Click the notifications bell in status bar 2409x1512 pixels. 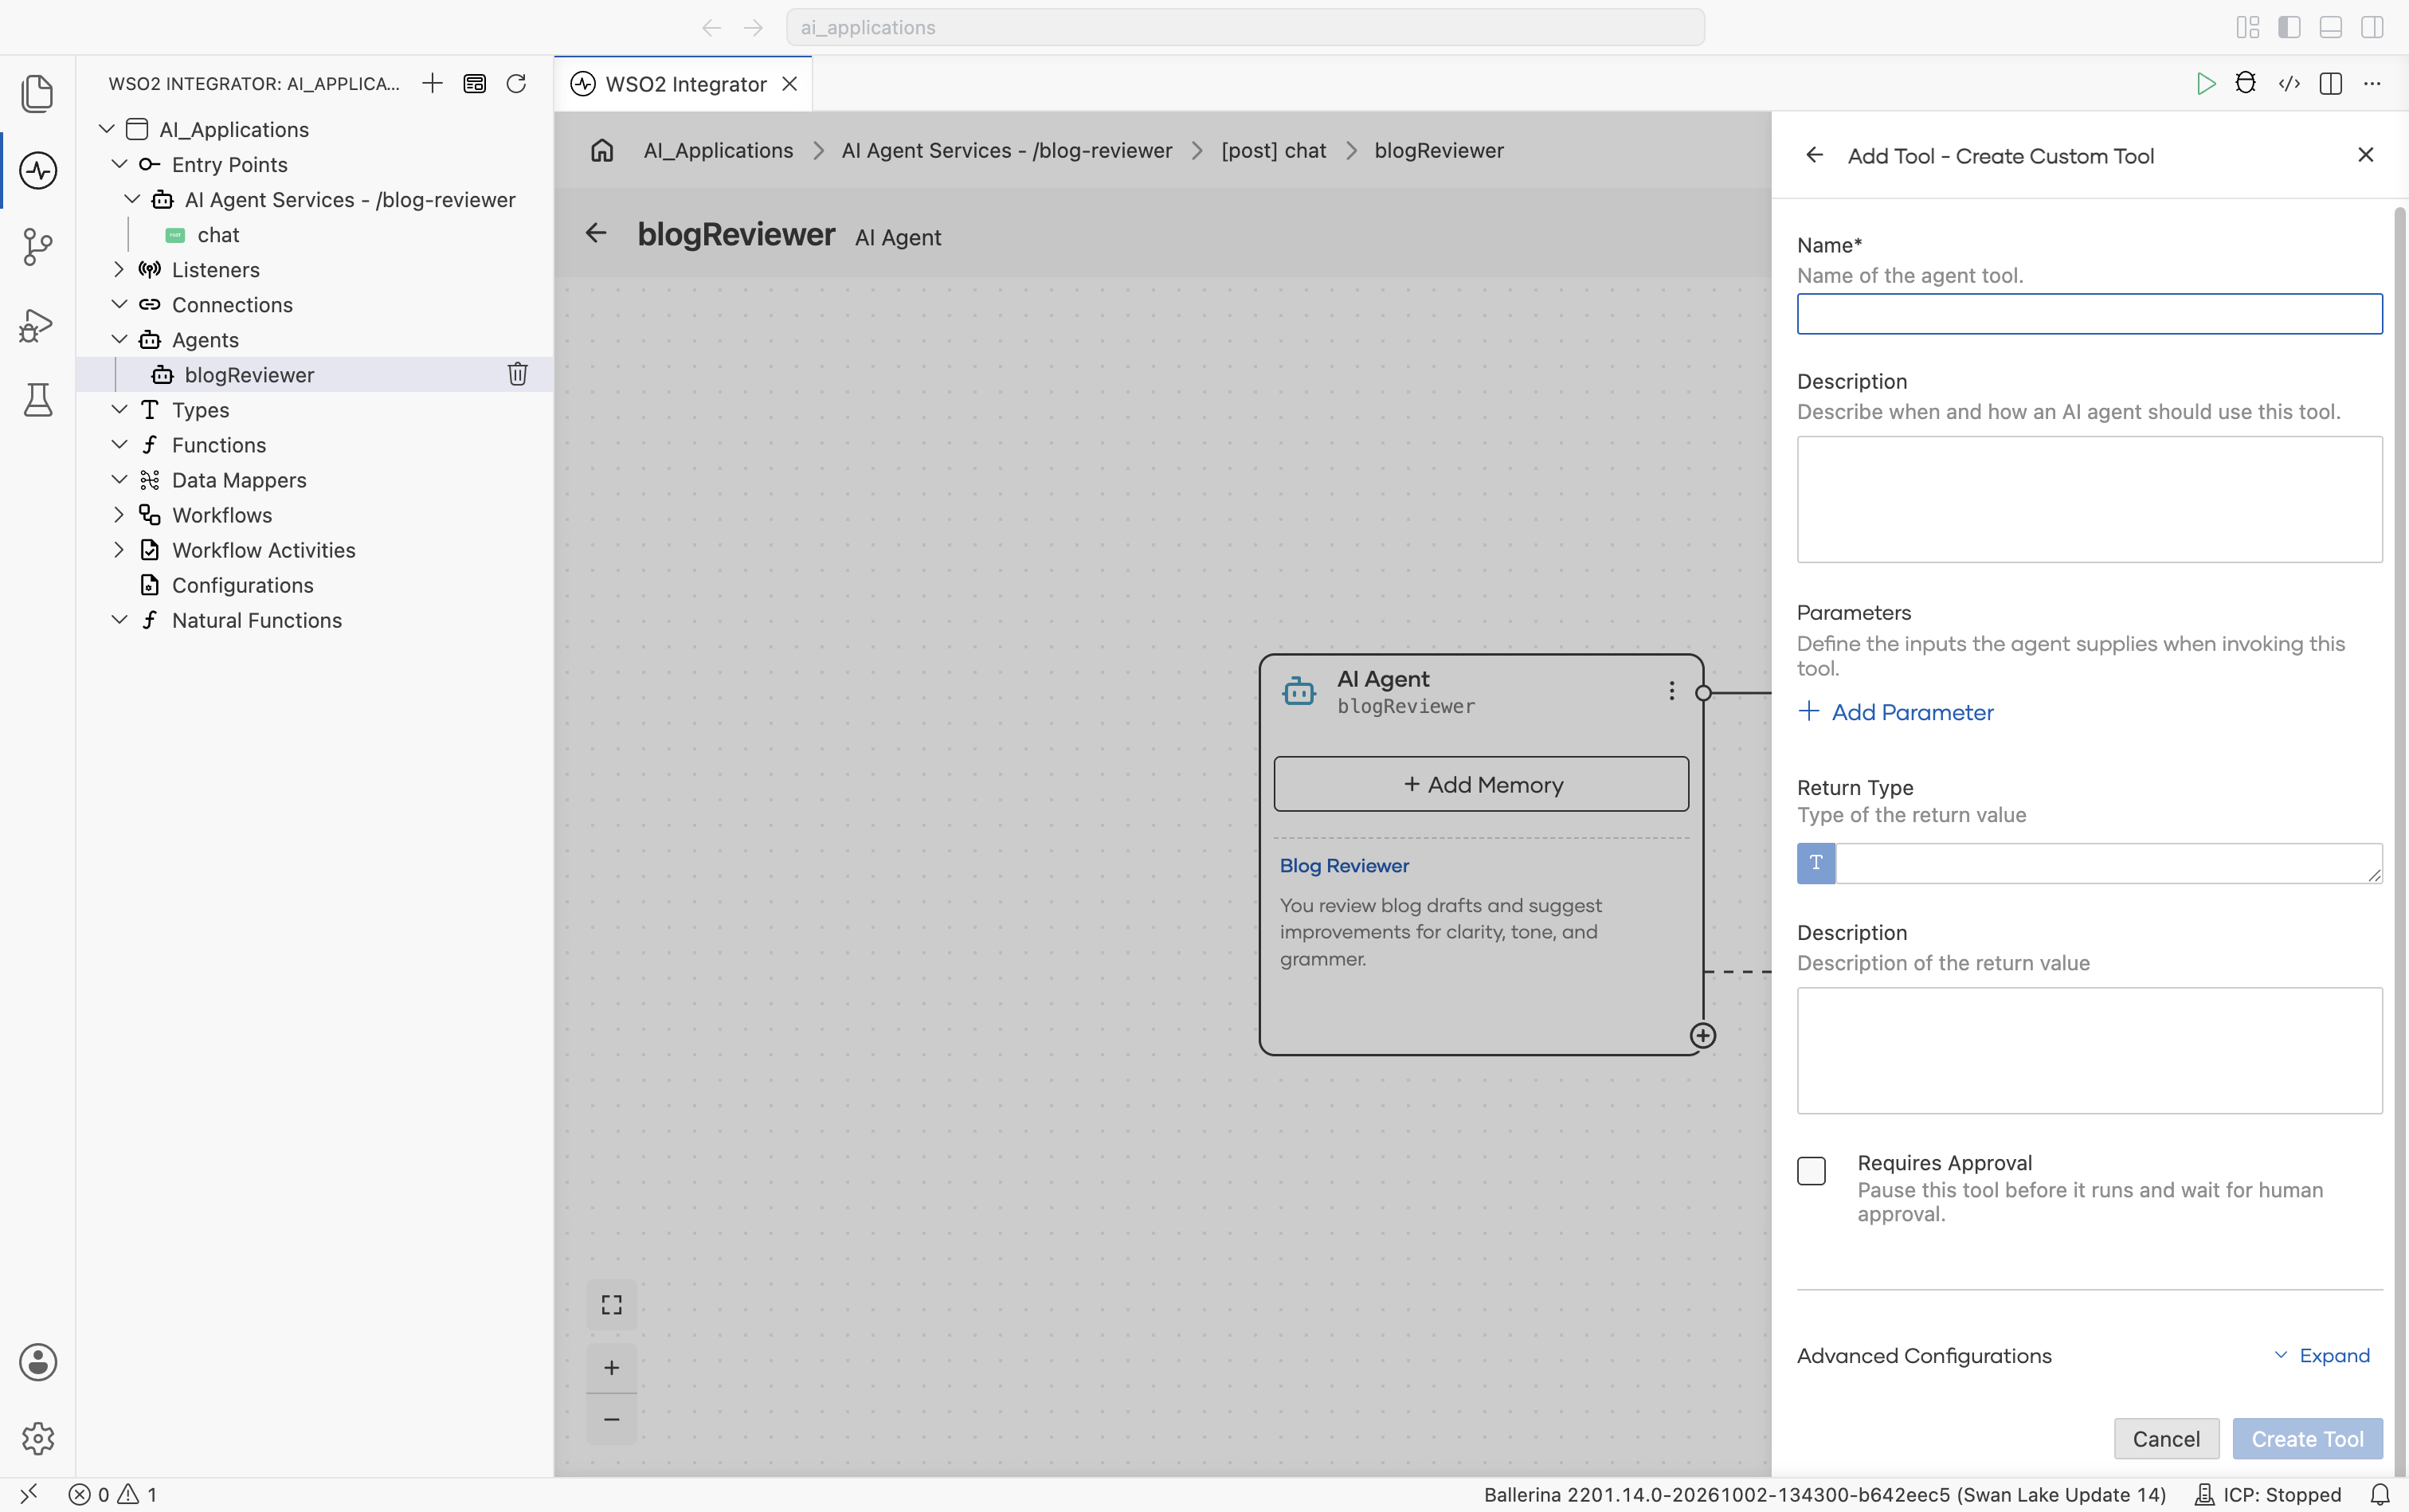click(2380, 1494)
